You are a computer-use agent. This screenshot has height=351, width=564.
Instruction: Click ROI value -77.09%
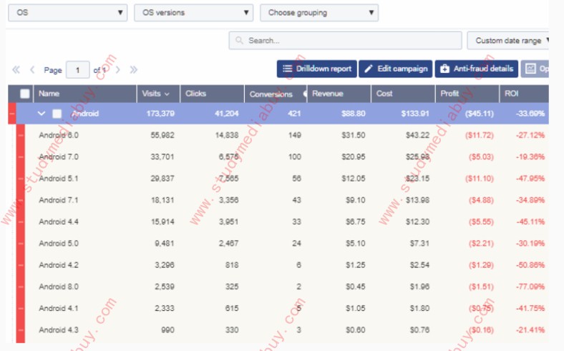(530, 287)
